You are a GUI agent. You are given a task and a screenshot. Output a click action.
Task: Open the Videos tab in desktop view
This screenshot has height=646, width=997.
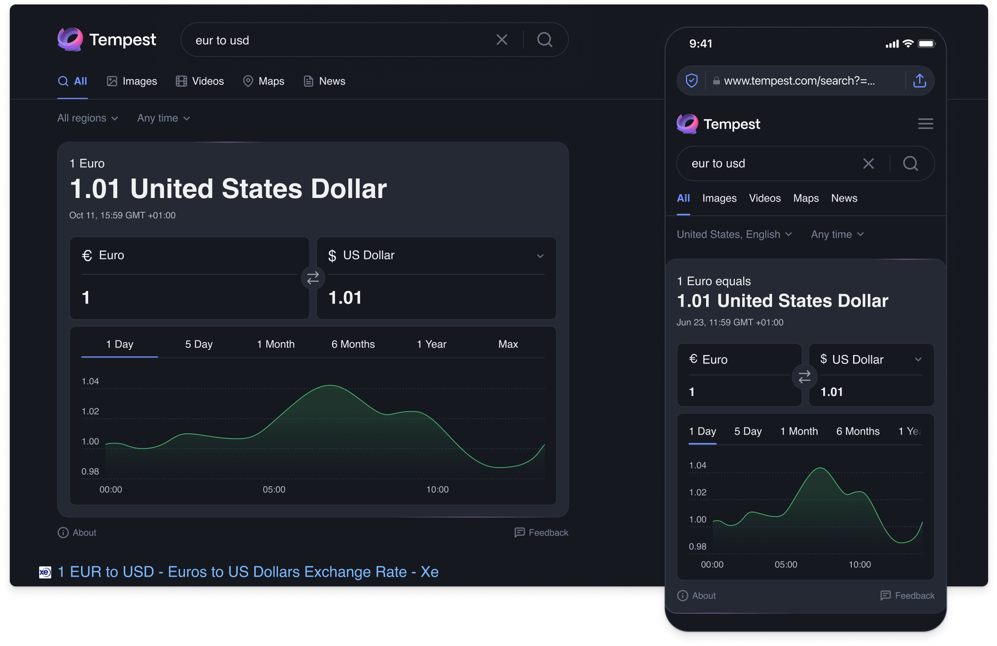[200, 81]
